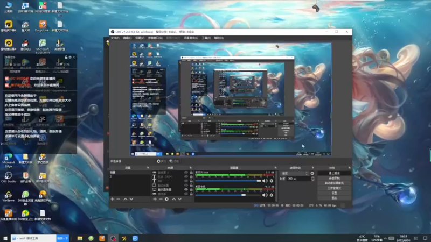Pop out the 转场特效 dock panel

(x=313, y=168)
